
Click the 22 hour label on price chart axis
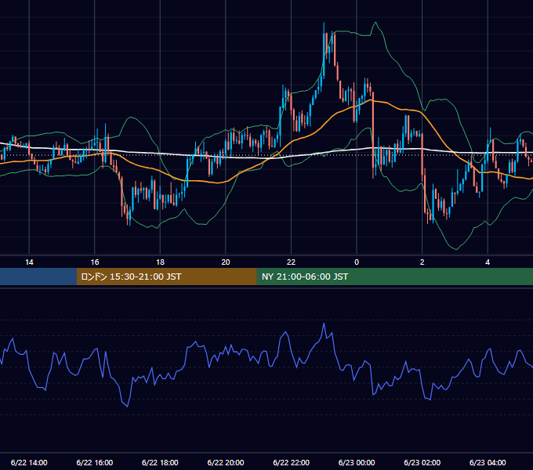tap(291, 262)
